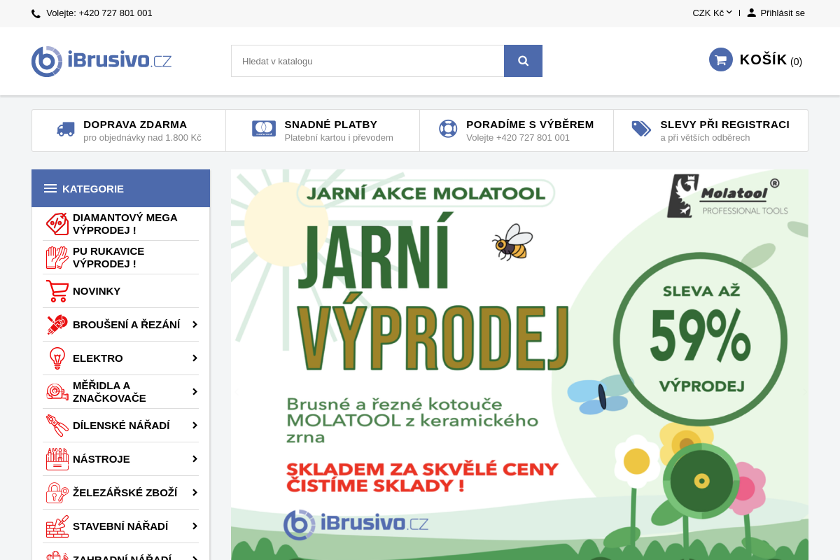Select STAVEBNÍ NÁŘADÍ in the category menu
Viewport: 840px width, 560px height.
click(120, 526)
